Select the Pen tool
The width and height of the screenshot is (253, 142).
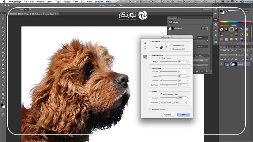pos(3,77)
